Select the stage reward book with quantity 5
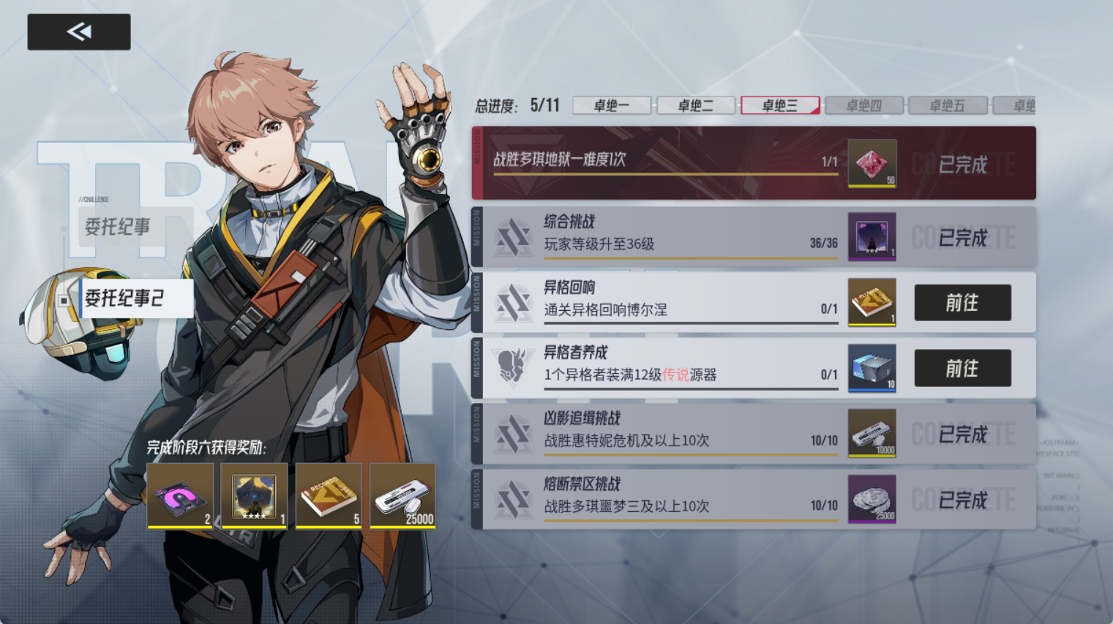 (329, 495)
